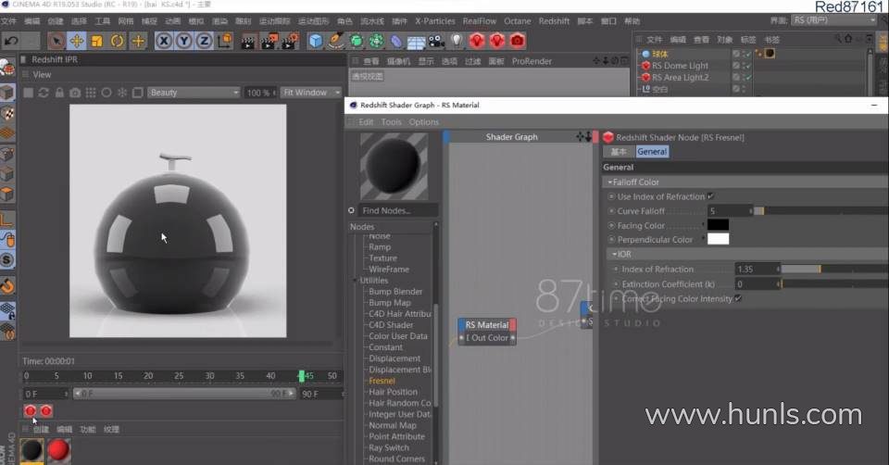Toggle the X axis lock
The width and height of the screenshot is (889, 465).
tap(164, 41)
